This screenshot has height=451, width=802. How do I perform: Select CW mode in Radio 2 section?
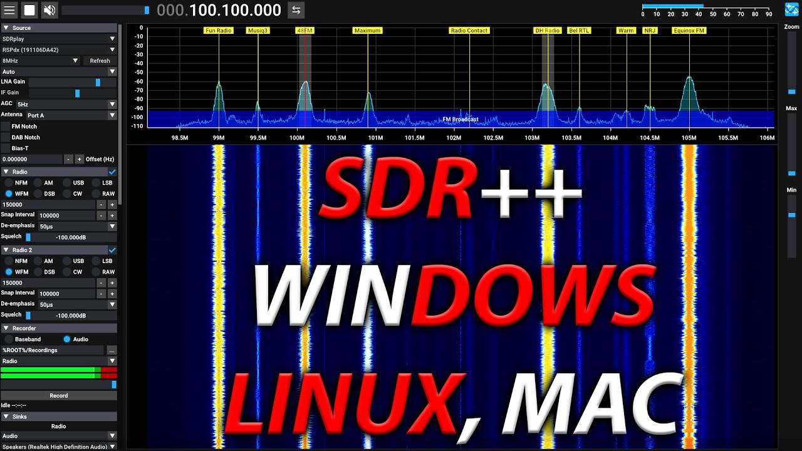click(x=68, y=272)
